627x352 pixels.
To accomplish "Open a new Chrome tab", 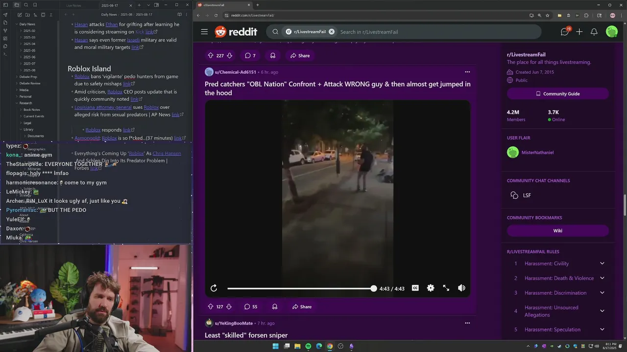I will click(x=258, y=5).
